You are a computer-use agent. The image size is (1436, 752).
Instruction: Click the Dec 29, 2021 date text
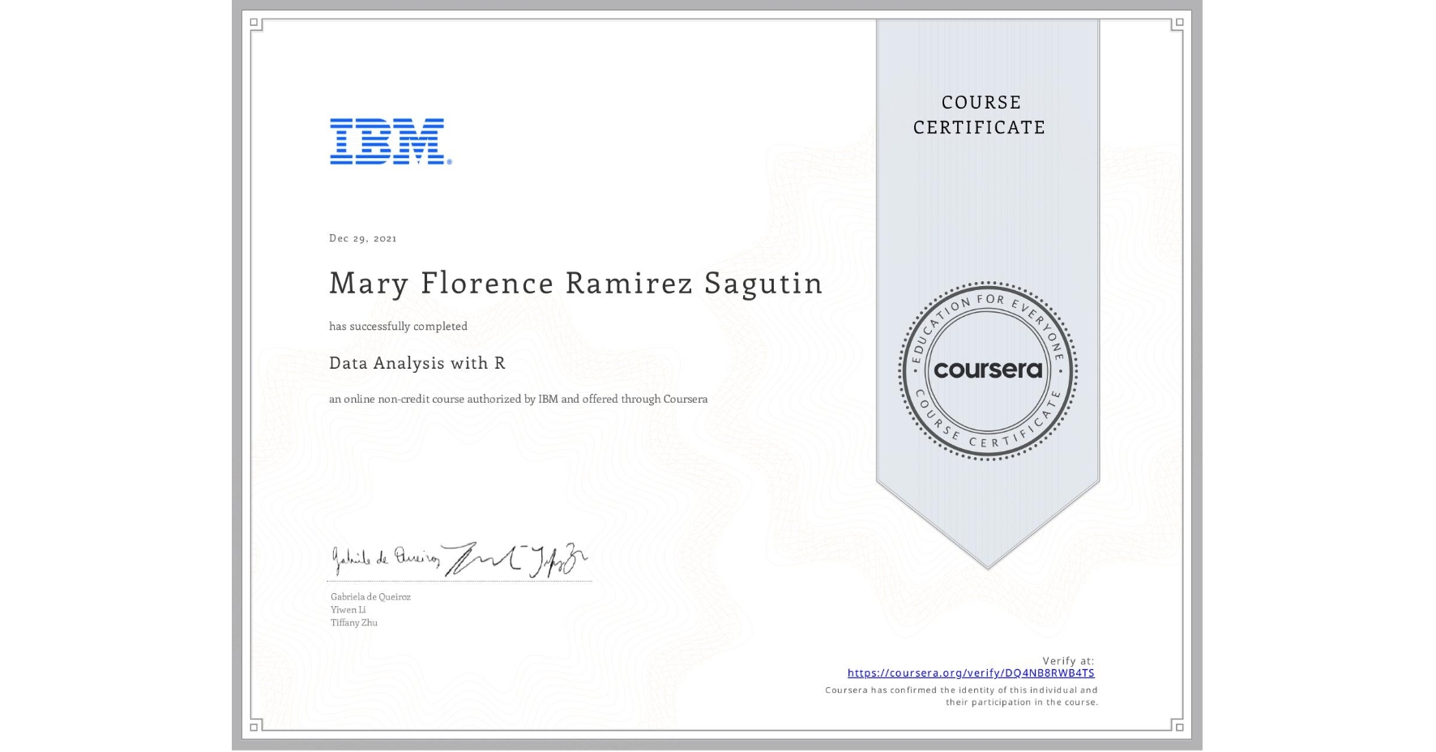point(363,237)
